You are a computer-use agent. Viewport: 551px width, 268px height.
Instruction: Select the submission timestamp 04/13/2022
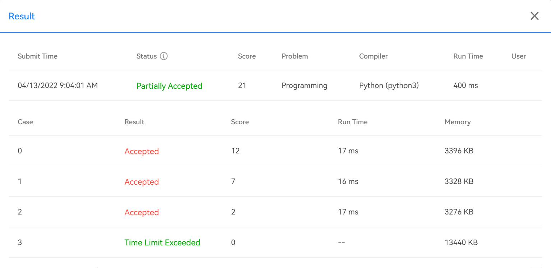pos(58,86)
